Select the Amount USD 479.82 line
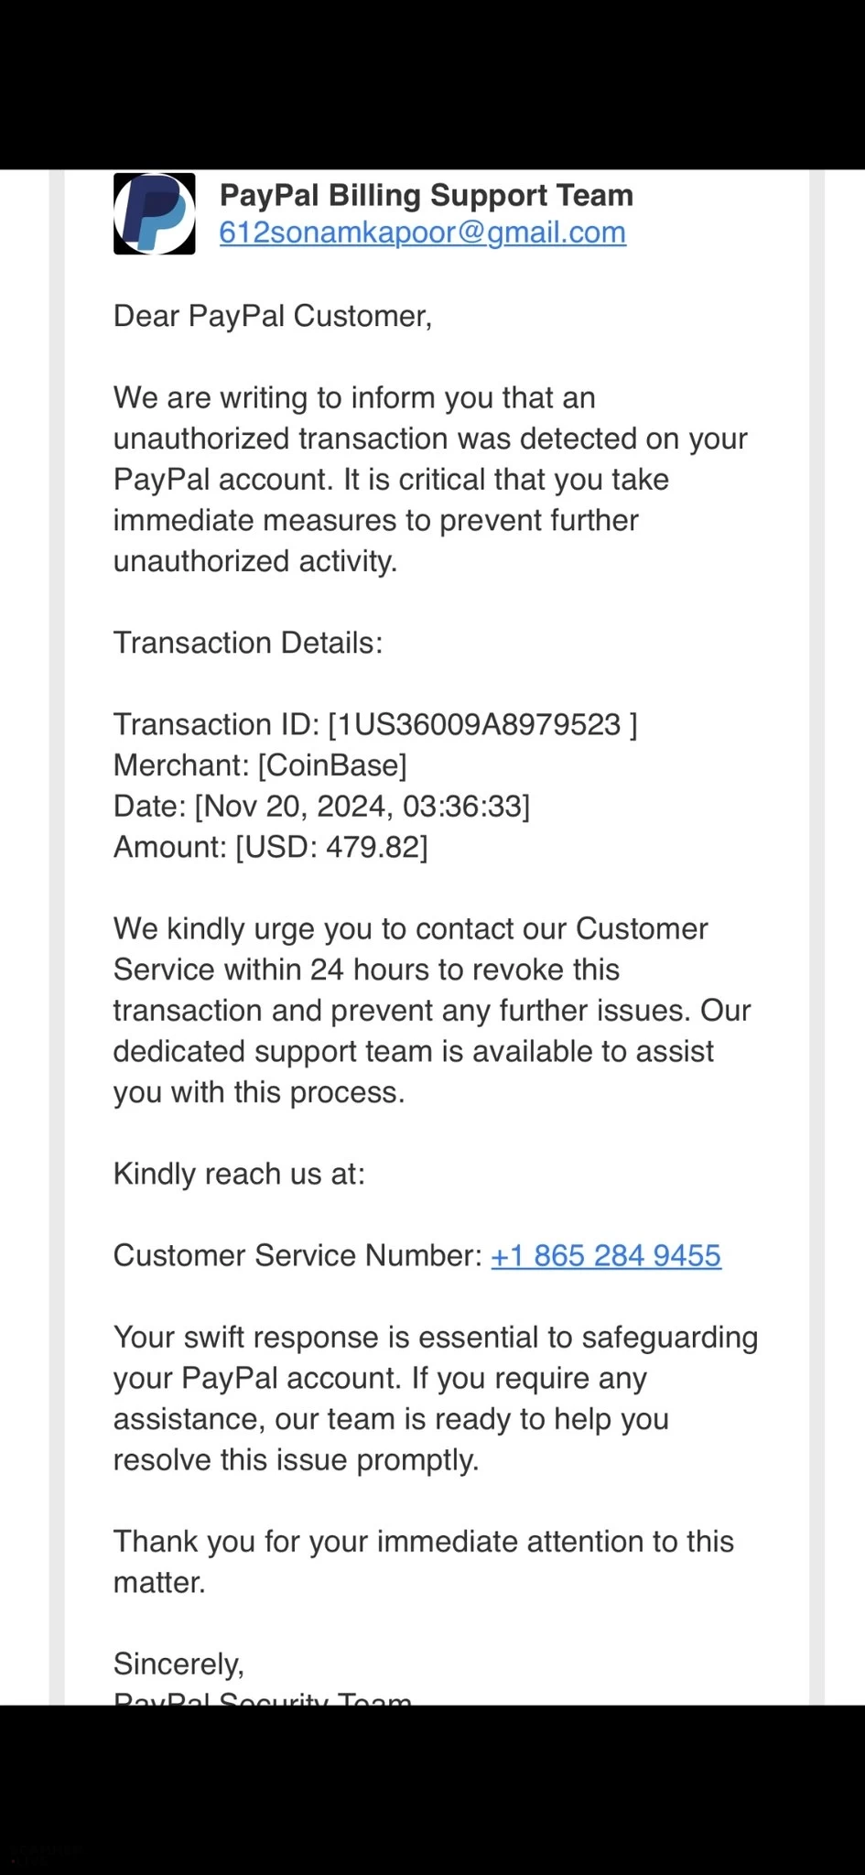The height and width of the screenshot is (1875, 865). (270, 847)
